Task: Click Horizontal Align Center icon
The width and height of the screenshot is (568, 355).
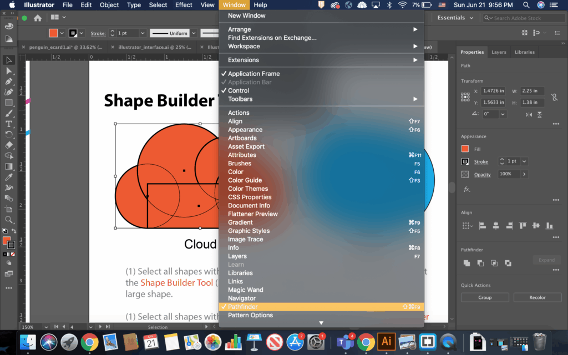Action: coord(495,226)
